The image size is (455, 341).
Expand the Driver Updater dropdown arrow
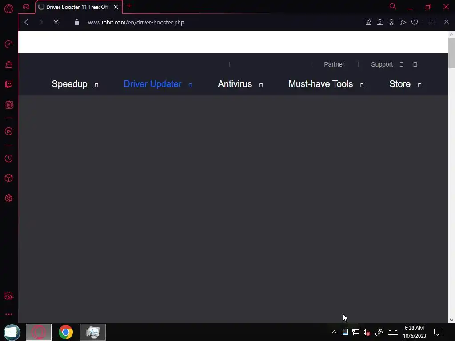190,85
